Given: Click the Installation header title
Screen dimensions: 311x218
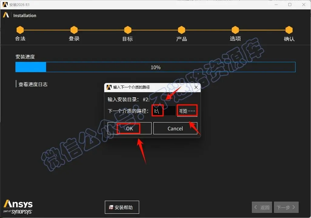Looking at the screenshot, I should pos(25,15).
